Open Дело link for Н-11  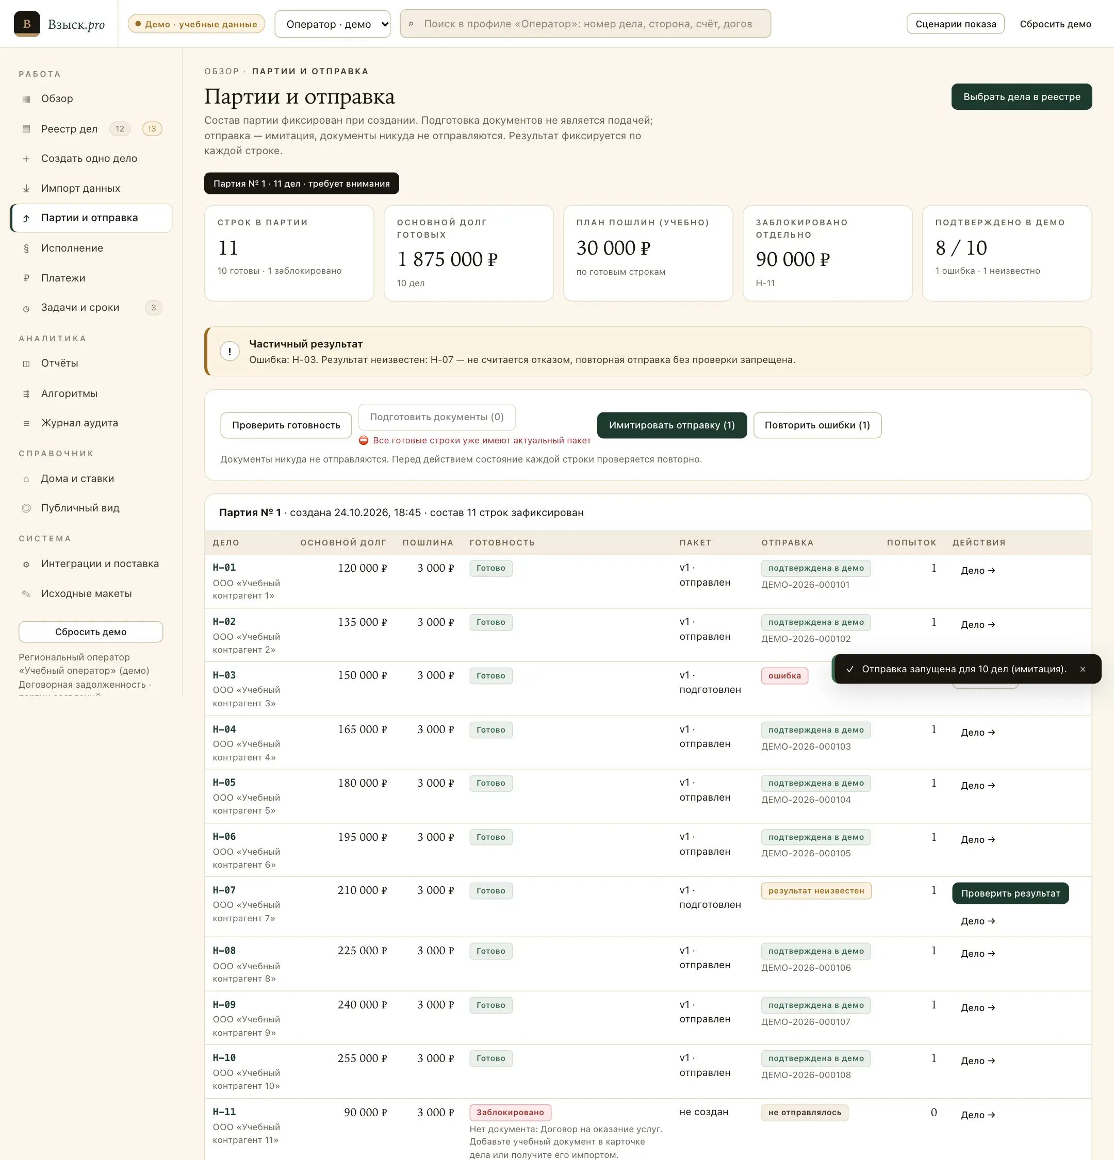(977, 1115)
